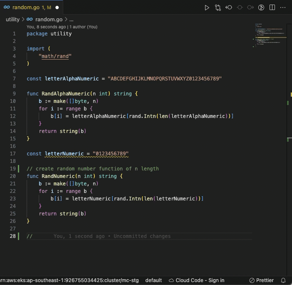
Task: Click the cloud icon beside Cloud Code
Action: [x=171, y=280]
